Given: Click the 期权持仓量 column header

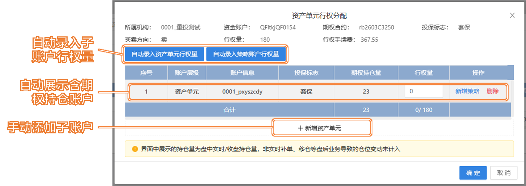Looking at the screenshot, I should point(366,72).
